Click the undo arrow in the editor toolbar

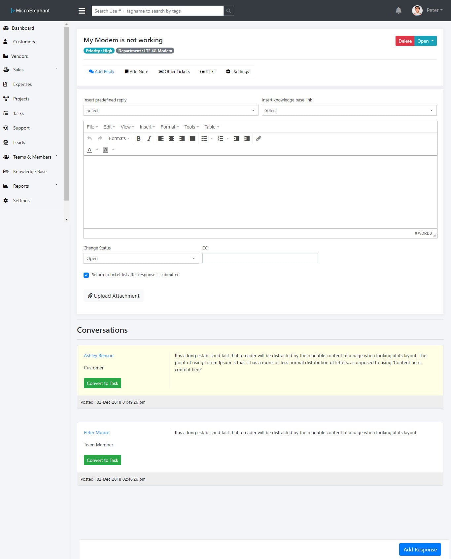coord(89,138)
